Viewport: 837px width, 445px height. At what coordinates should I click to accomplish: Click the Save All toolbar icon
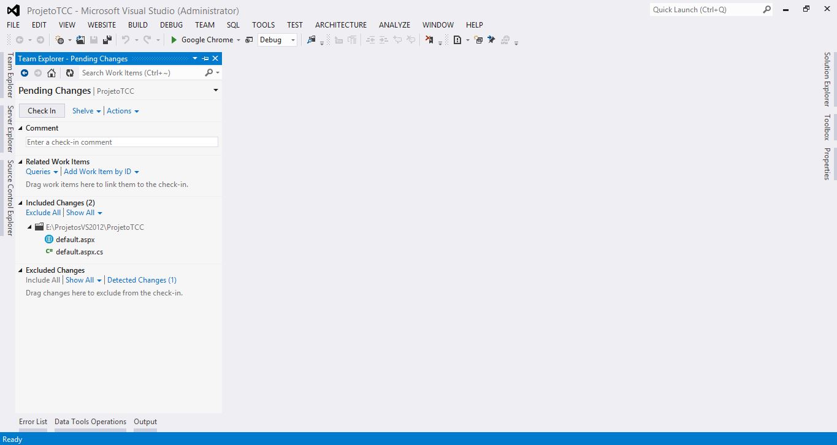click(107, 40)
